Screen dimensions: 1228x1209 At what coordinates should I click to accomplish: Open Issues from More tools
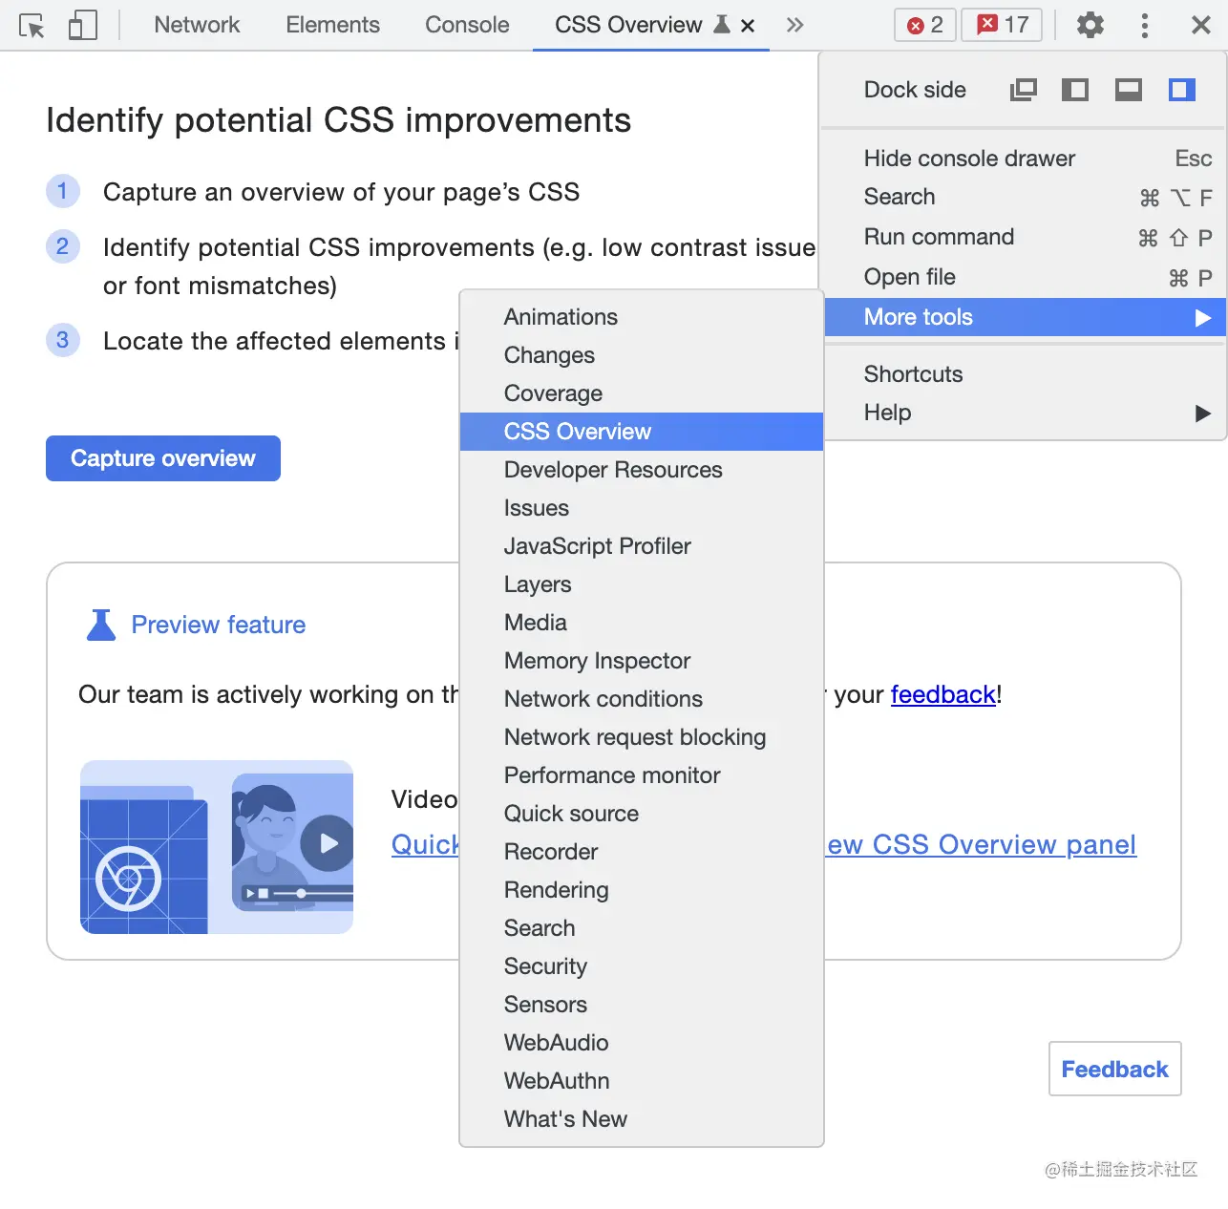pos(641,508)
